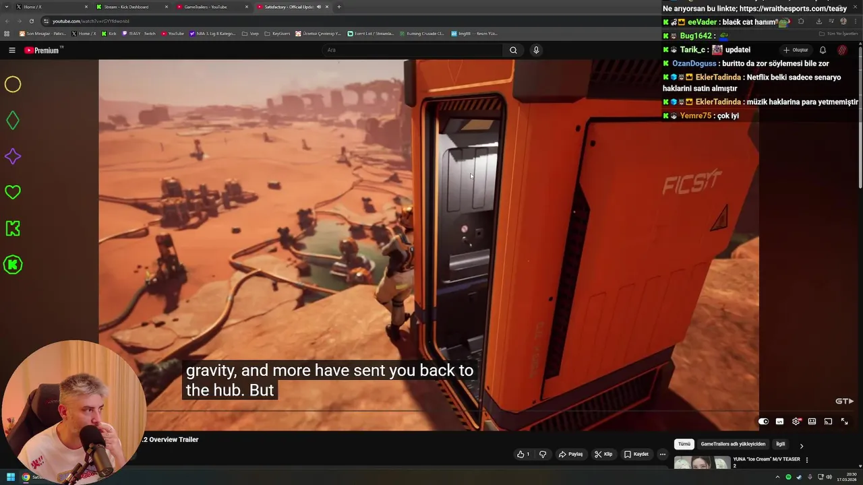Click the purple star overlay icon
Screen dimensions: 863x485
click(x=13, y=156)
